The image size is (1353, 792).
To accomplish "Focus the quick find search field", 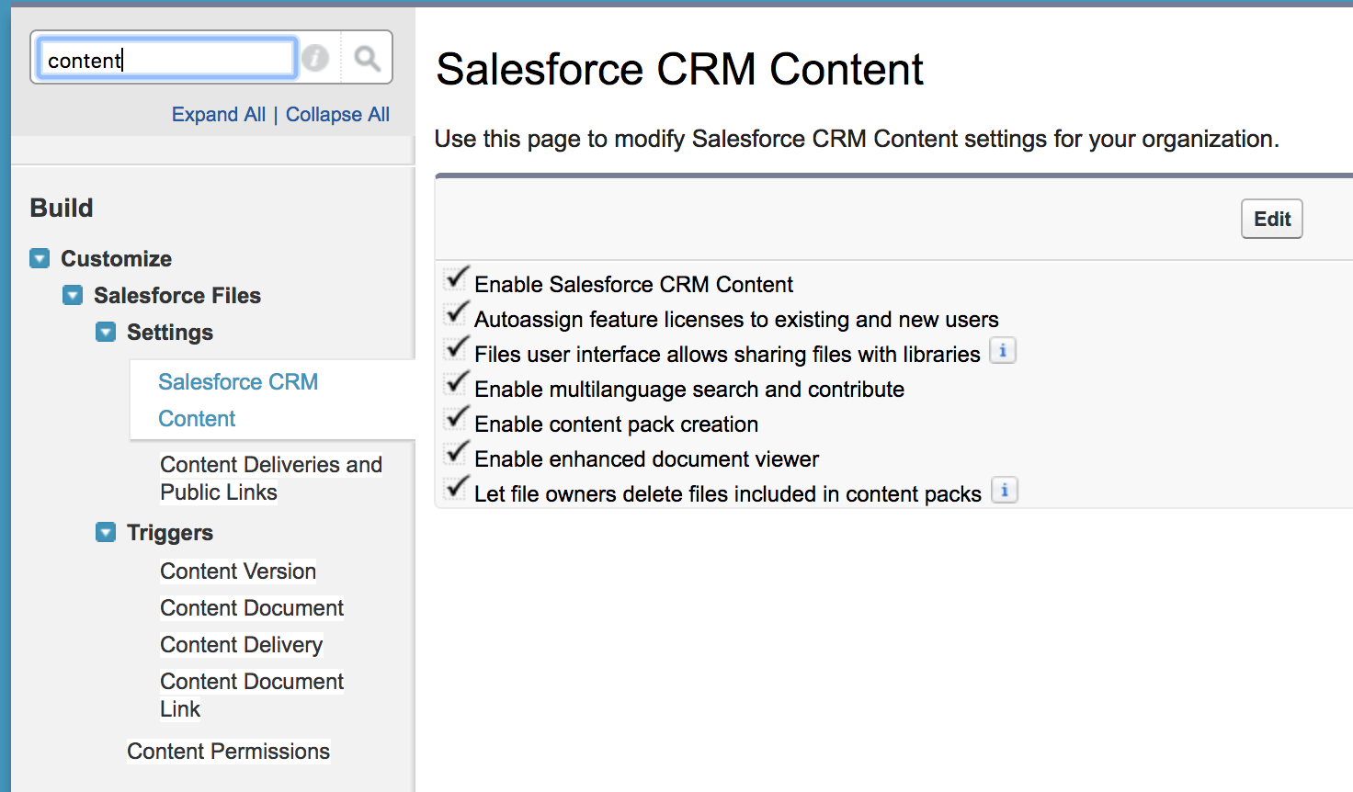I will pyautogui.click(x=167, y=59).
